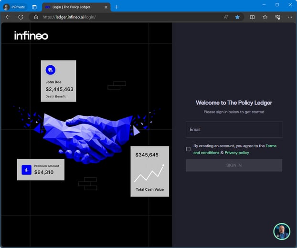Click the Welcome to The Policy Ledger heading
The height and width of the screenshot is (248, 297).
pos(234,103)
